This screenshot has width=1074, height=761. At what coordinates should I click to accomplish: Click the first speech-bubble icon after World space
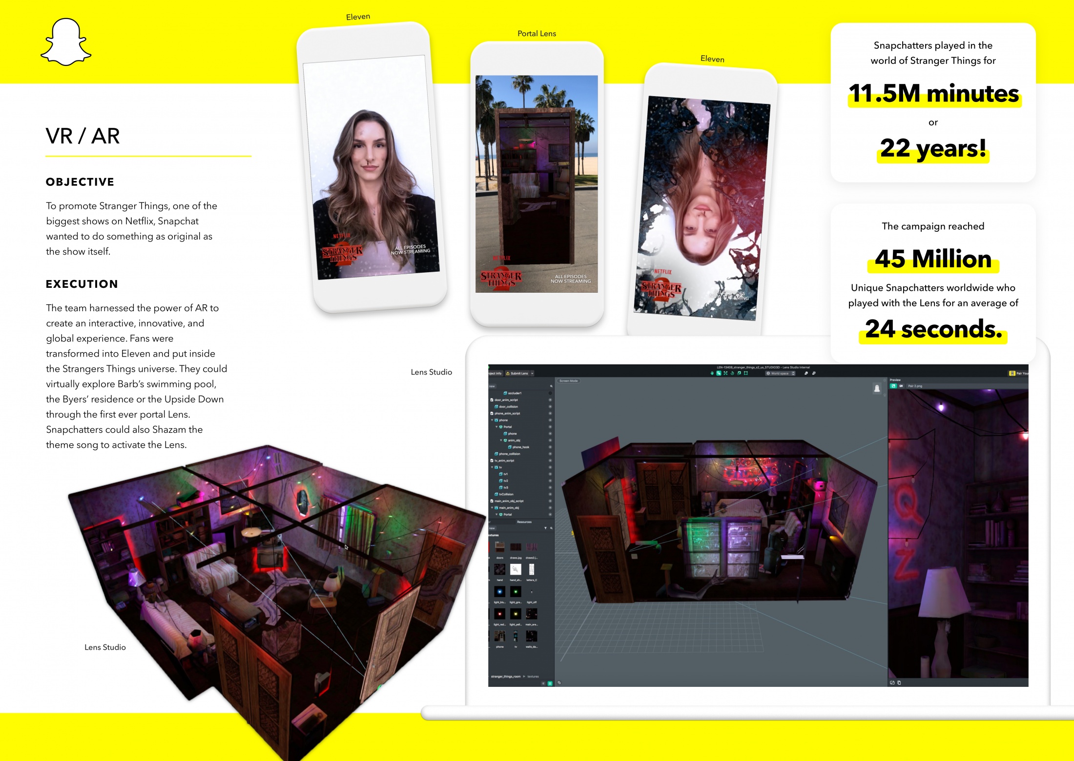tap(806, 373)
